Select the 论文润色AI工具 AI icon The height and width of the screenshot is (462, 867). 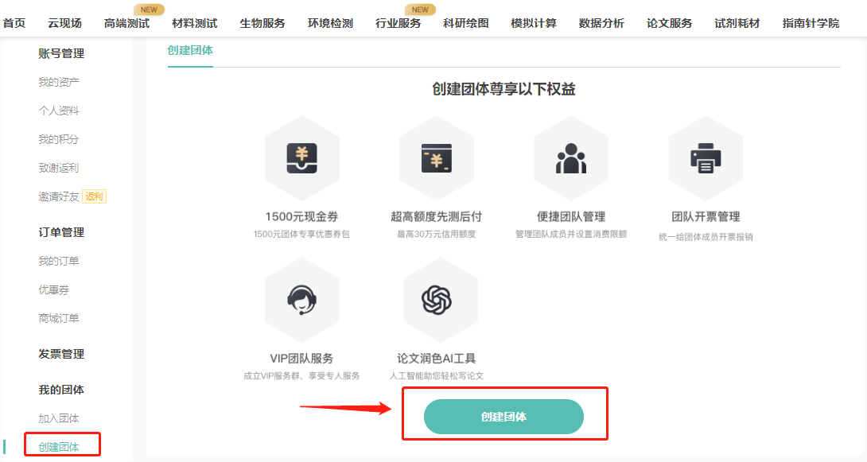pyautogui.click(x=436, y=300)
